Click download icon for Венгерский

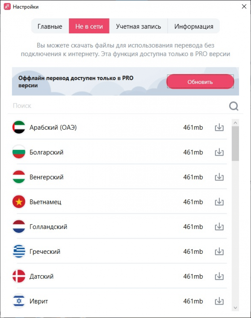[219, 177]
